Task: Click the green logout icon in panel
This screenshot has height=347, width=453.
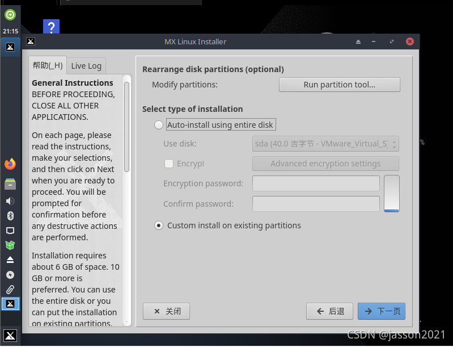Action: pyautogui.click(x=10, y=14)
